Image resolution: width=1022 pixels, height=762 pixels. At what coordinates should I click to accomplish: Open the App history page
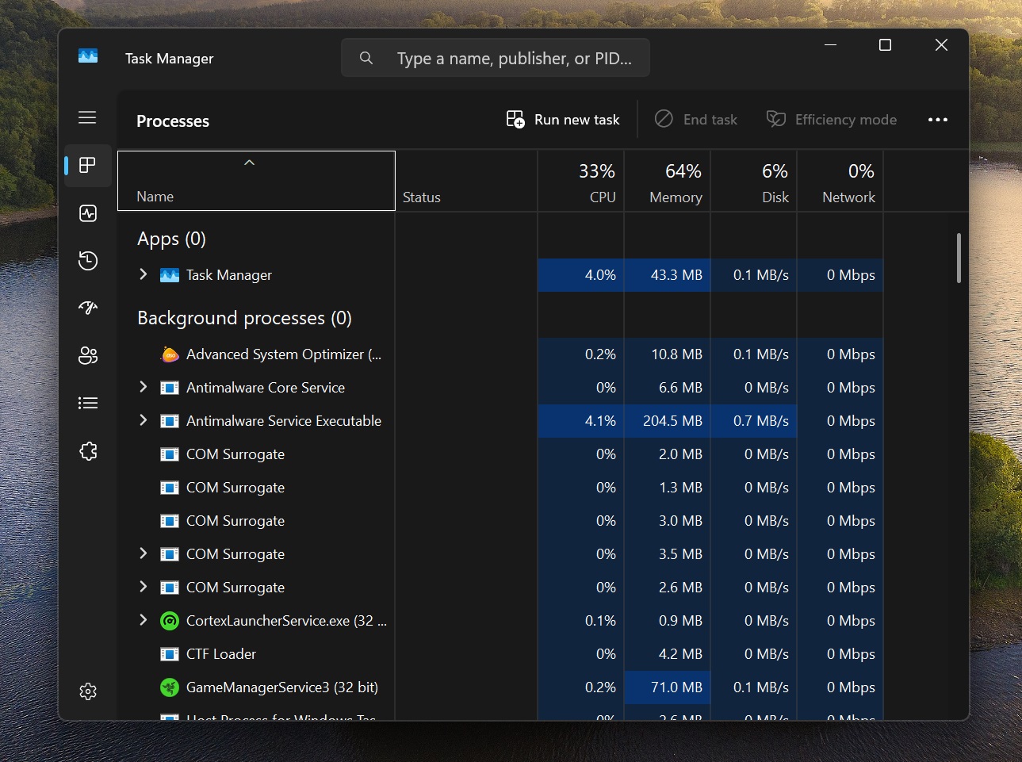[87, 260]
